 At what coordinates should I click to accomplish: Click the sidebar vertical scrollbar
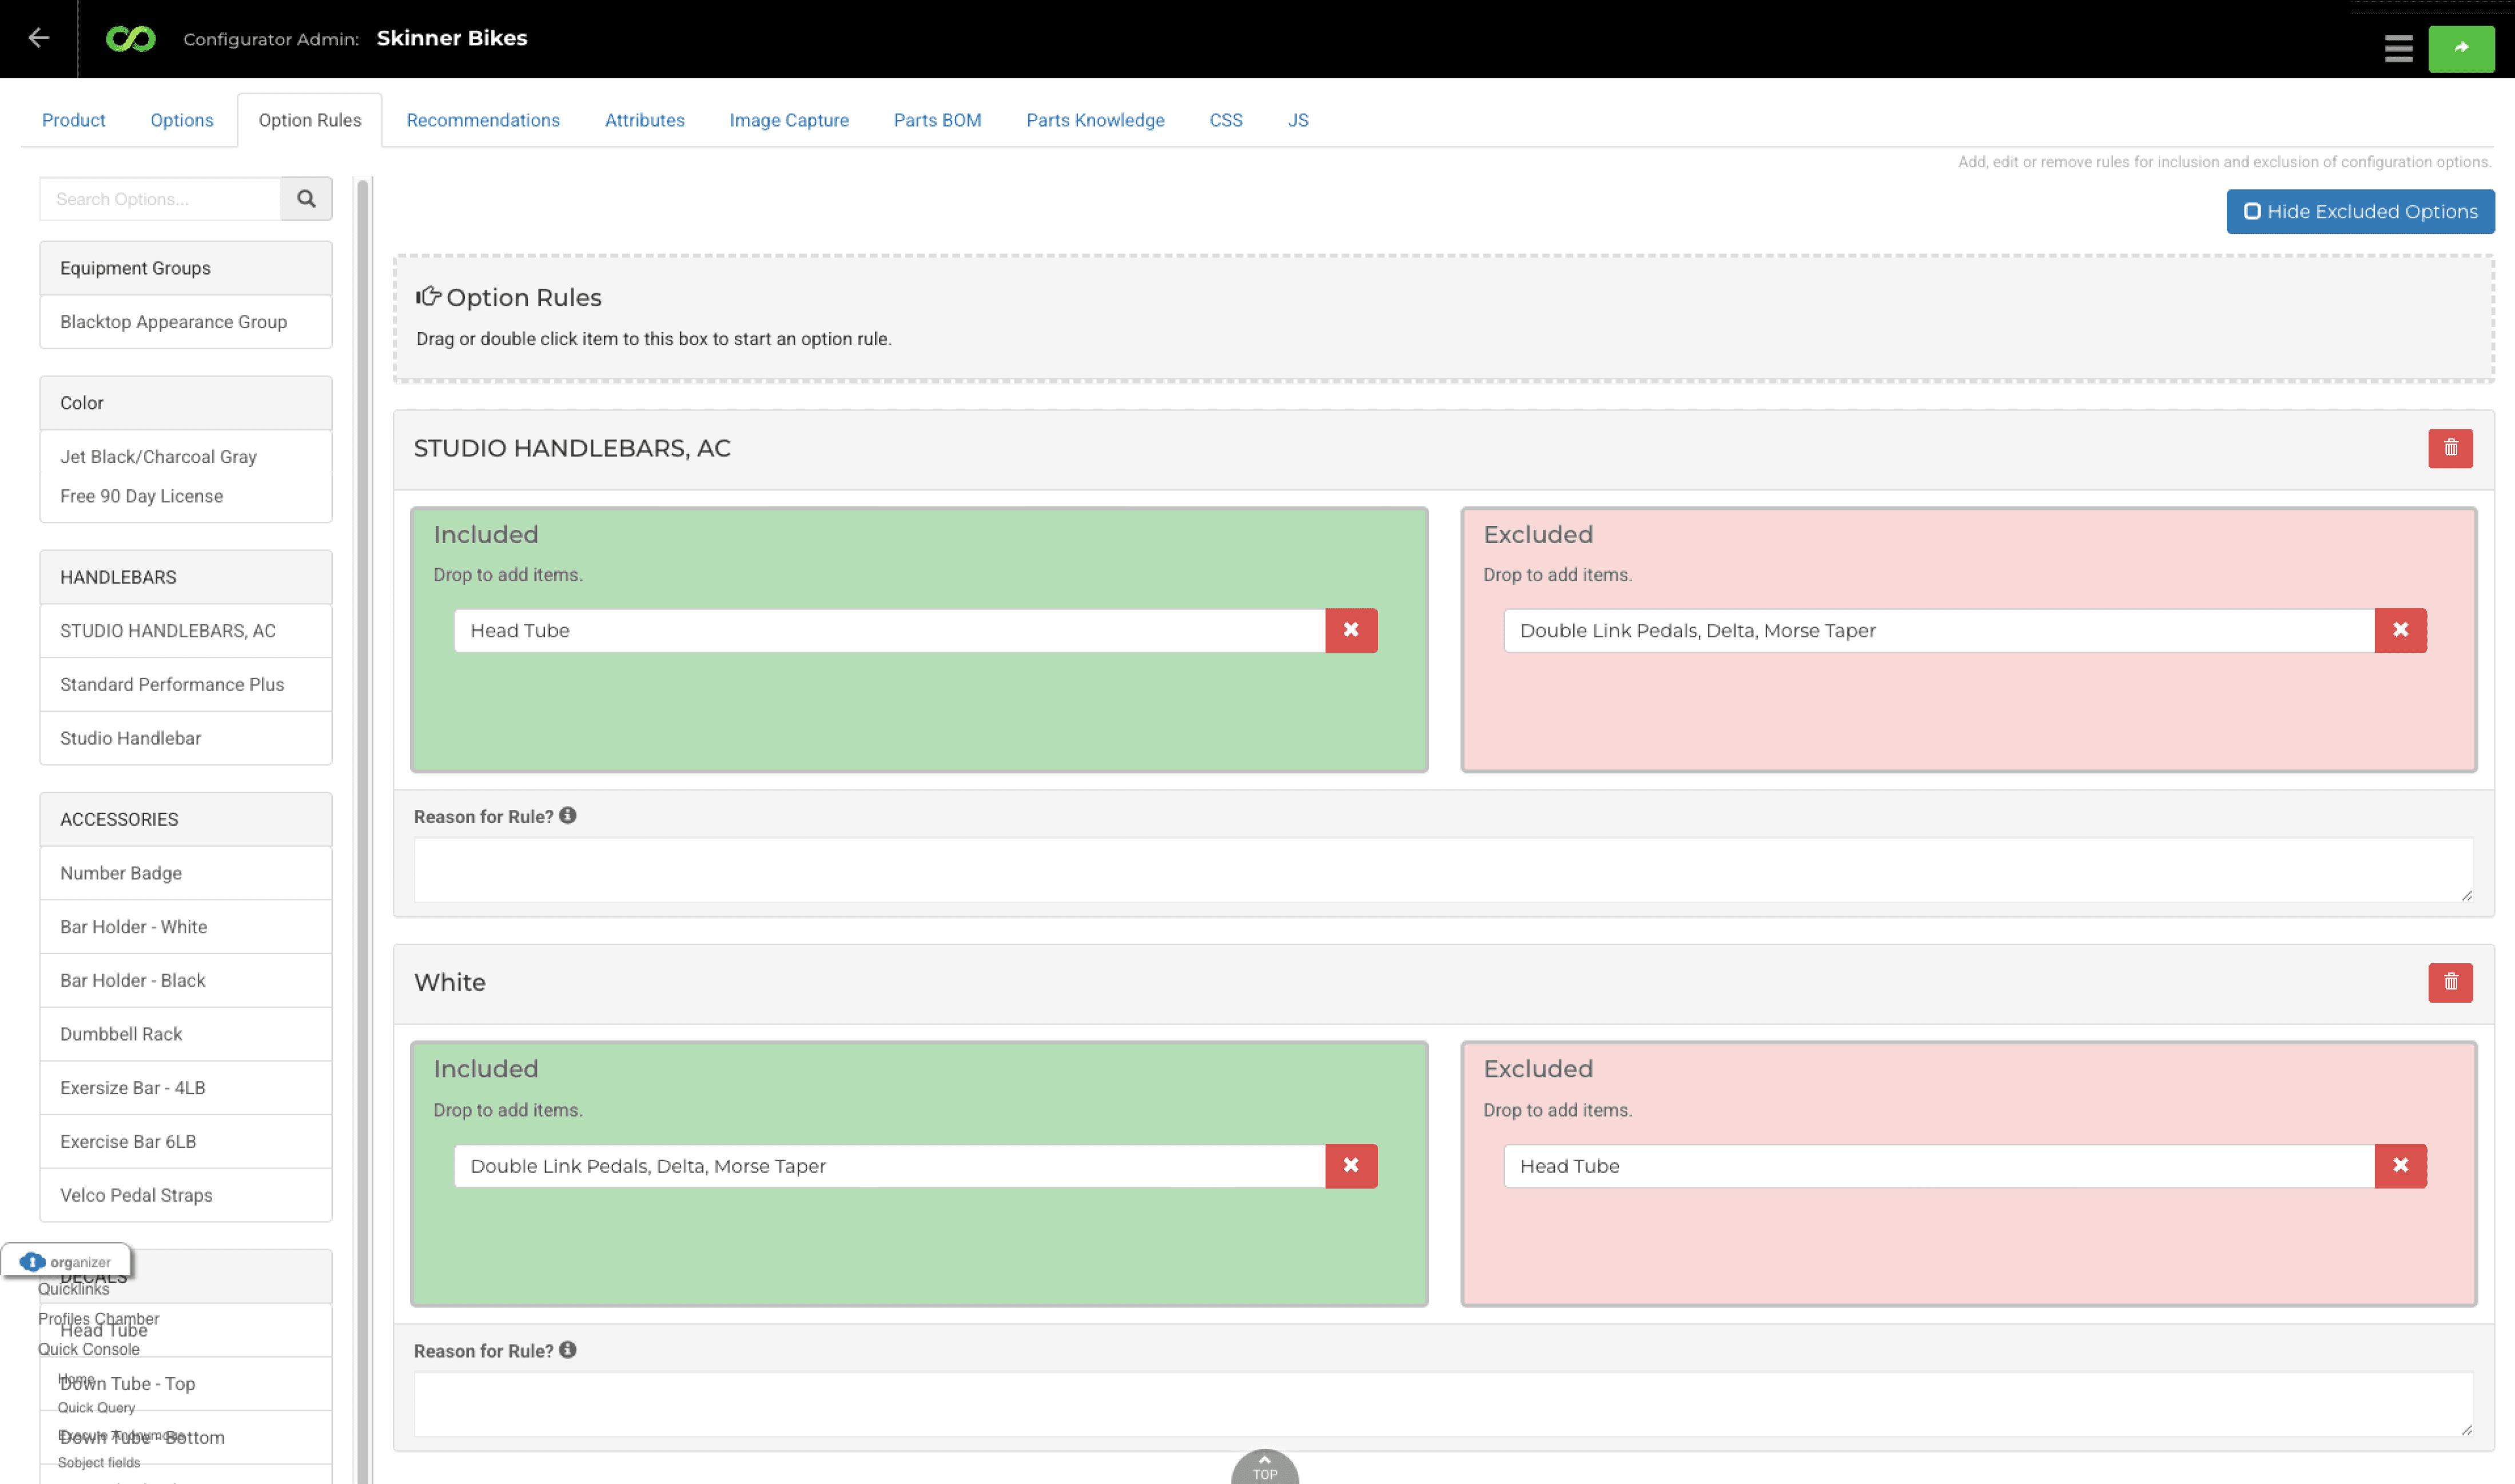pos(363,700)
